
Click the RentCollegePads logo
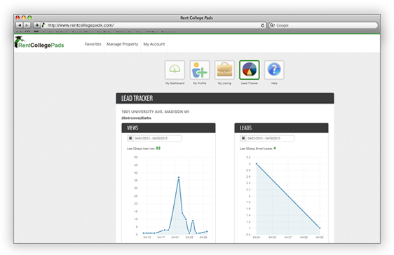click(x=39, y=43)
